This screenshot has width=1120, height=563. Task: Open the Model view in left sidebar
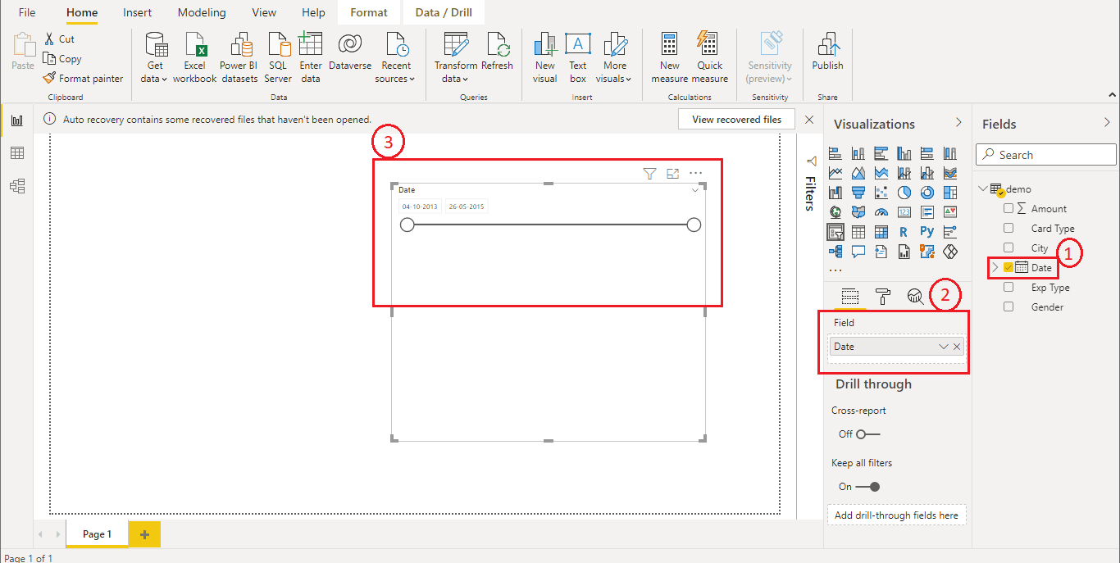16,186
